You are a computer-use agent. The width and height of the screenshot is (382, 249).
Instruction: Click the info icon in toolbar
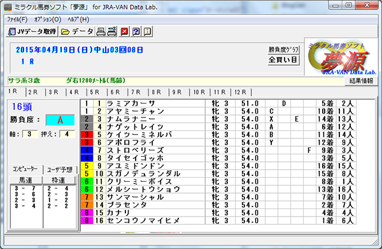(148, 32)
